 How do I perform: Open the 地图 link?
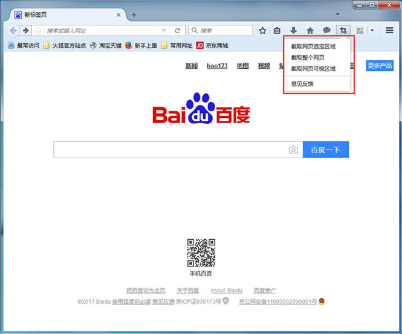tap(243, 66)
